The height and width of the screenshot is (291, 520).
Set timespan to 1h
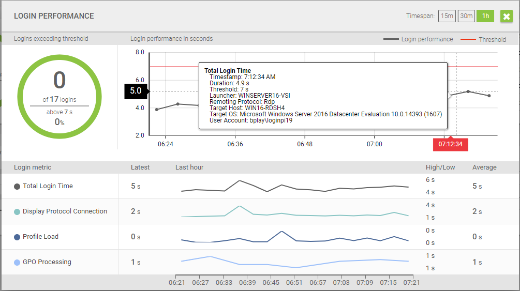(485, 16)
